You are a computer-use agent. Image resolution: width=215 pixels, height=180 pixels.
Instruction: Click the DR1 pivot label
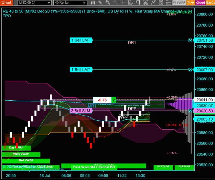coord(132,43)
